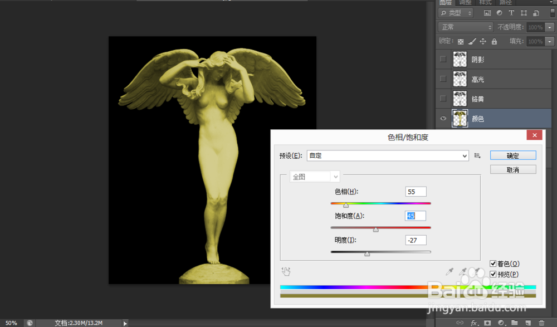This screenshot has height=327, width=557.
Task: Click the 不透明度 100% field
Action: click(536, 27)
